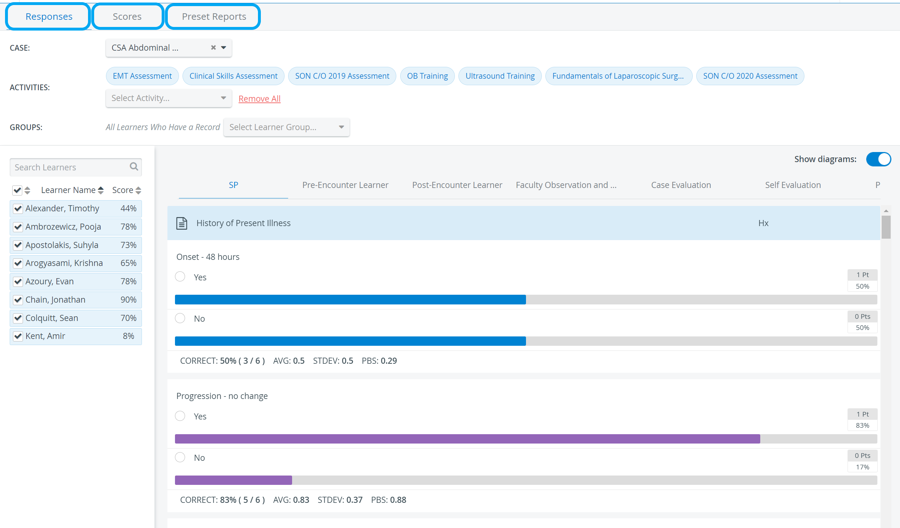
Task: Click the History of Present Illness document icon
Action: [182, 223]
